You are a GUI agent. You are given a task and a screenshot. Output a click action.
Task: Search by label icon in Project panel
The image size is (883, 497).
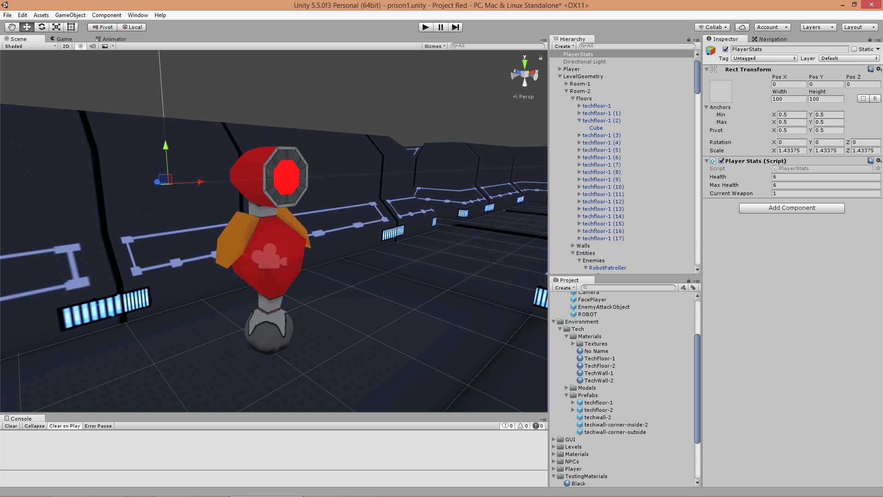click(694, 288)
